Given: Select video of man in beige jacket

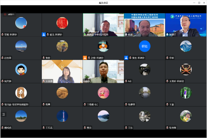Looking at the screenshot, I should (x=103, y=71).
